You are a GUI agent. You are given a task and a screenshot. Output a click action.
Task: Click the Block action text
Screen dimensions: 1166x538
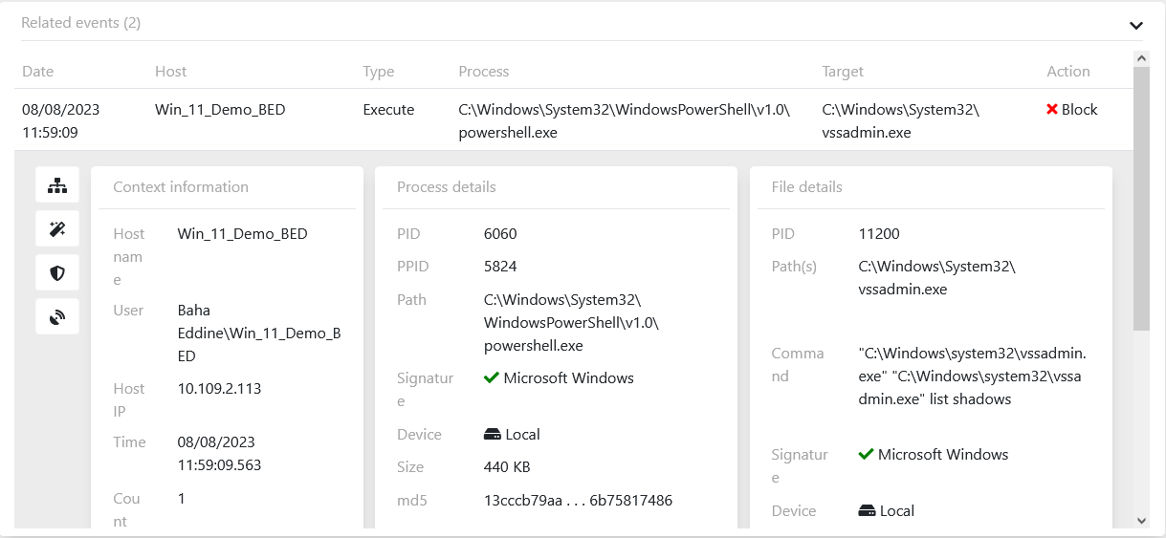point(1079,110)
